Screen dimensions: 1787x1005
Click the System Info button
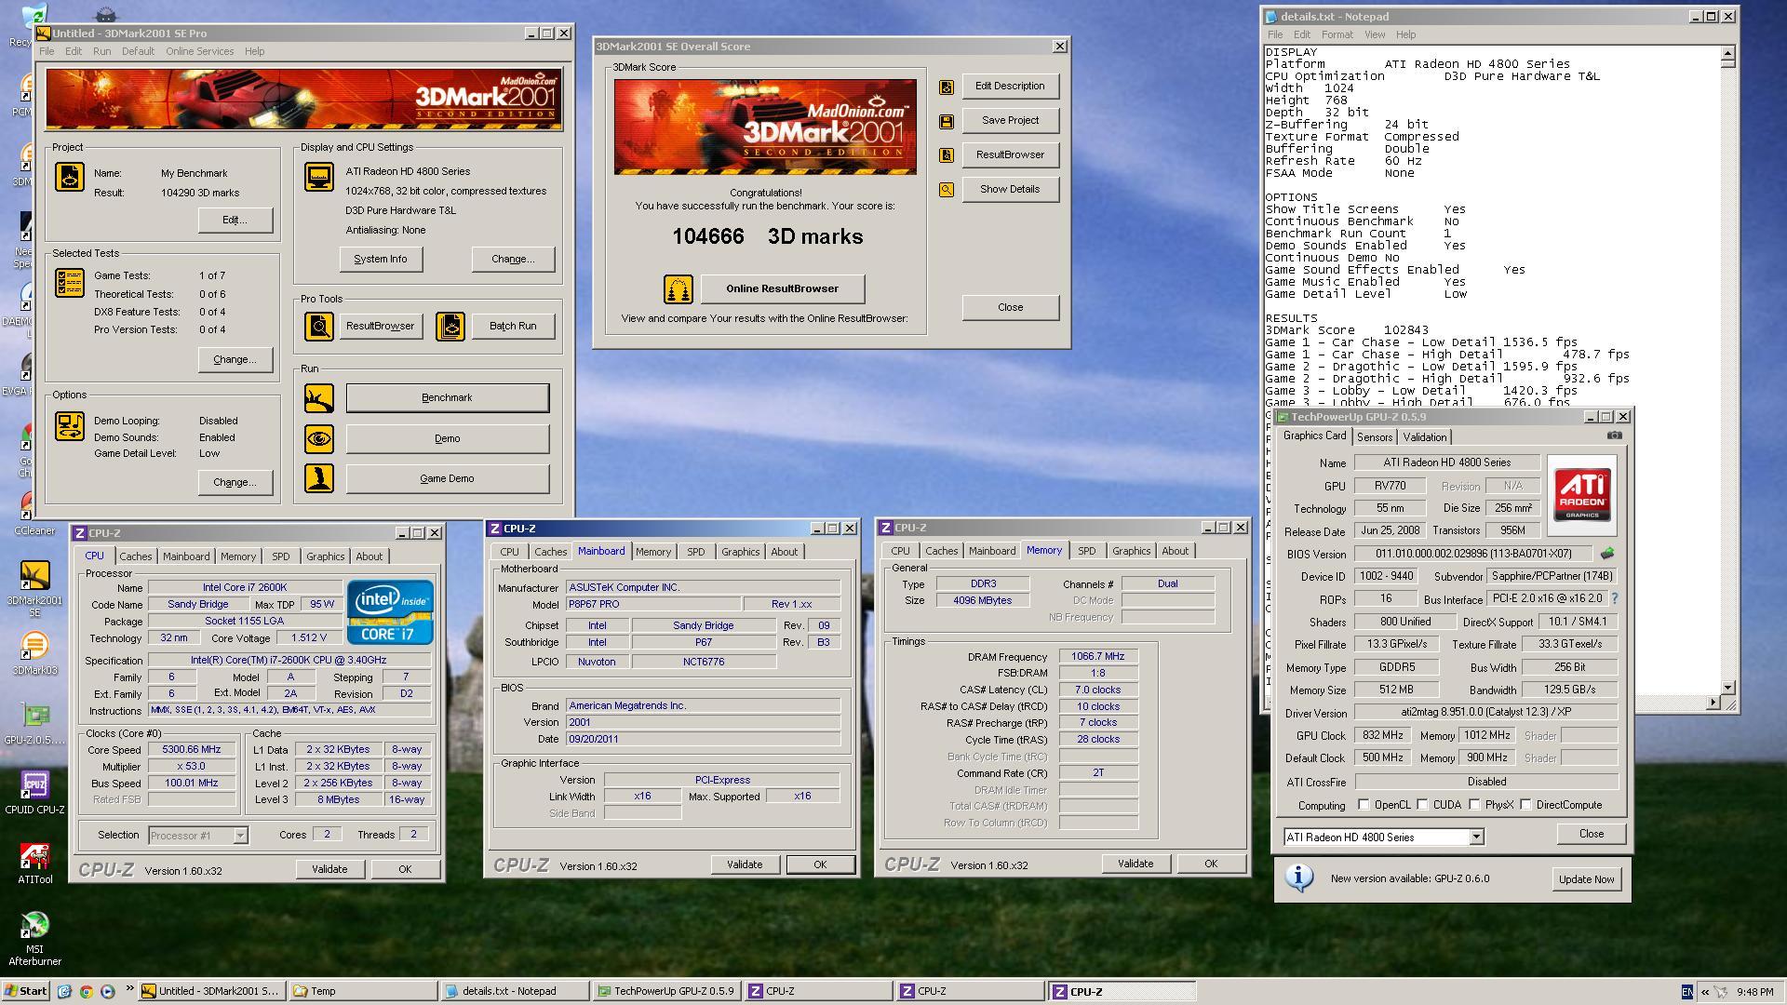381,259
